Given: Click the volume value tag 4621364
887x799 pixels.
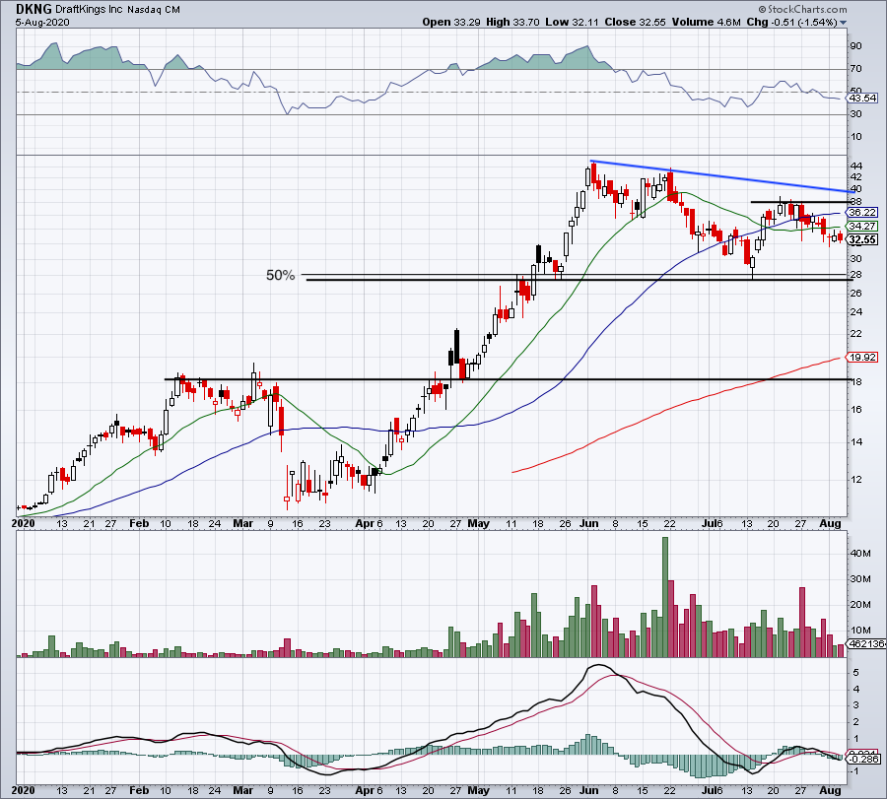Looking at the screenshot, I should pos(866,643).
